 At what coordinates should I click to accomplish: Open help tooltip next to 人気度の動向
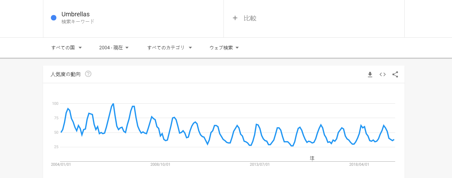(88, 74)
